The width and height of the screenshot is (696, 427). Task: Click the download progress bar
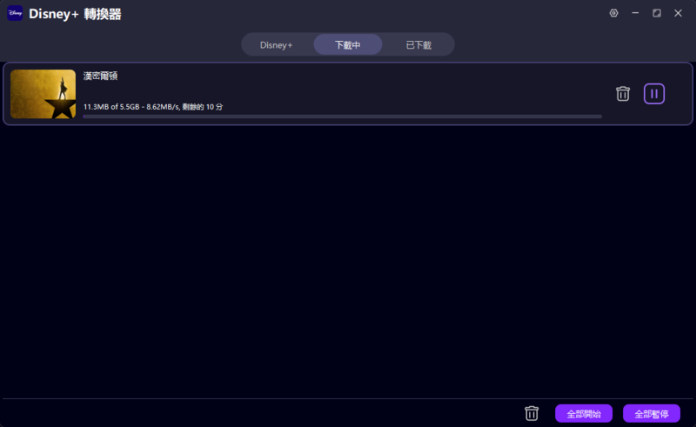pyautogui.click(x=342, y=116)
